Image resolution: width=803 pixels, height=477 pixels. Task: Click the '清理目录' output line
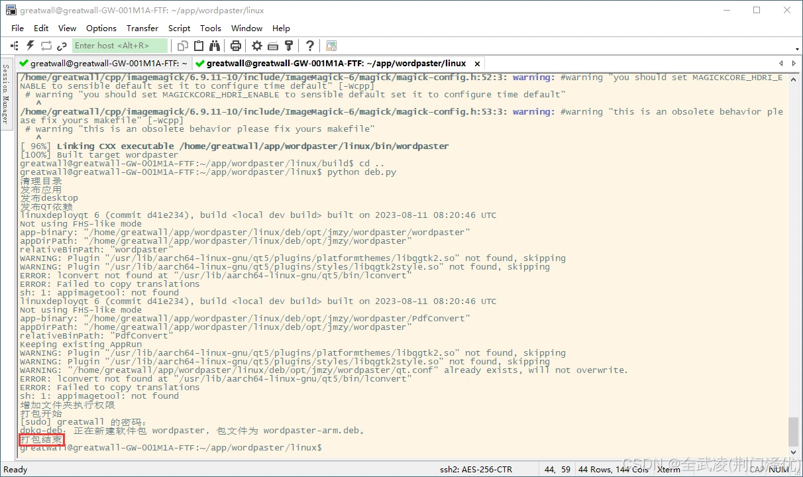(41, 181)
